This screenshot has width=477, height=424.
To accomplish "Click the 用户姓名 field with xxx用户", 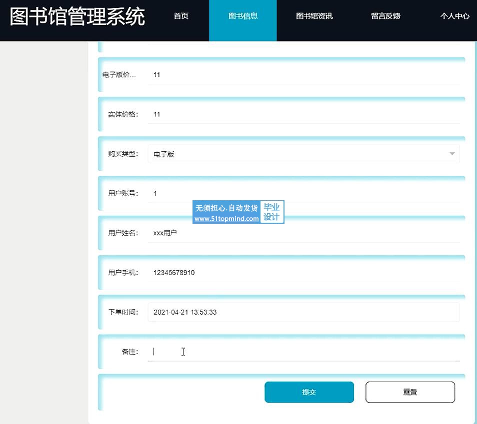I will coord(303,233).
